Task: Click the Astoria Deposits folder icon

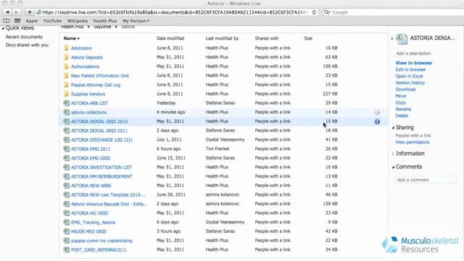Action: tap(66, 57)
